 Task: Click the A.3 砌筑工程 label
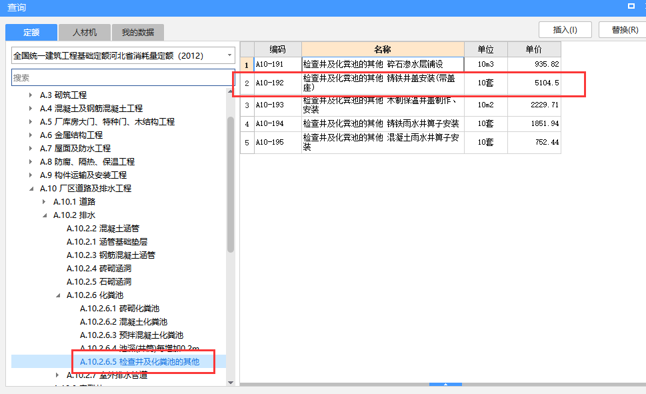coord(63,95)
